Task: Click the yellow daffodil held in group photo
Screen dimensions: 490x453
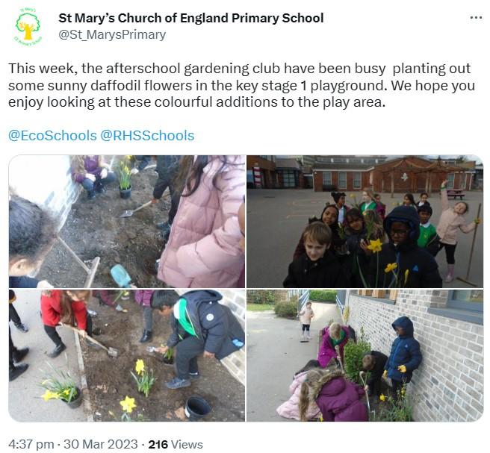Action: (375, 246)
